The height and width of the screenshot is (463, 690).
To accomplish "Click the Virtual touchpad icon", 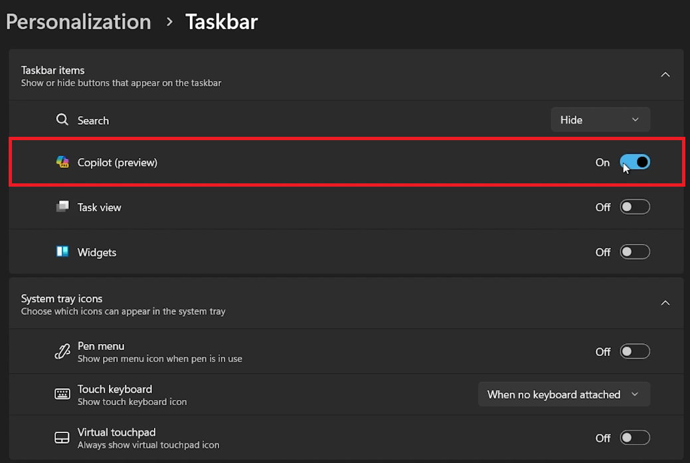I will [62, 438].
